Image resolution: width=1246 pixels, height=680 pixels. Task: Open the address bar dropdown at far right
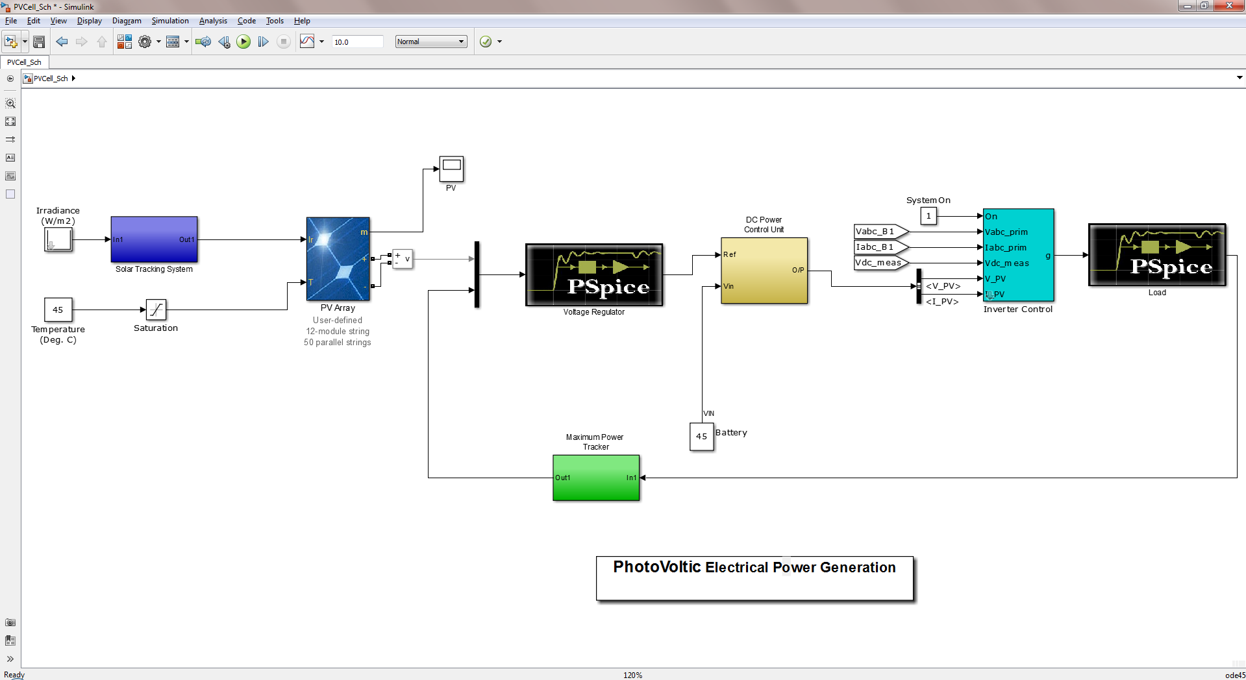(x=1240, y=78)
